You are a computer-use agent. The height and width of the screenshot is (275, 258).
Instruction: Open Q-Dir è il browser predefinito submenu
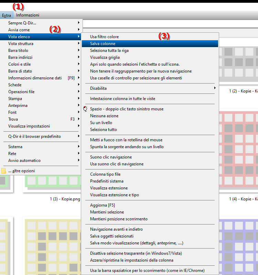pyautogui.click(x=41, y=136)
